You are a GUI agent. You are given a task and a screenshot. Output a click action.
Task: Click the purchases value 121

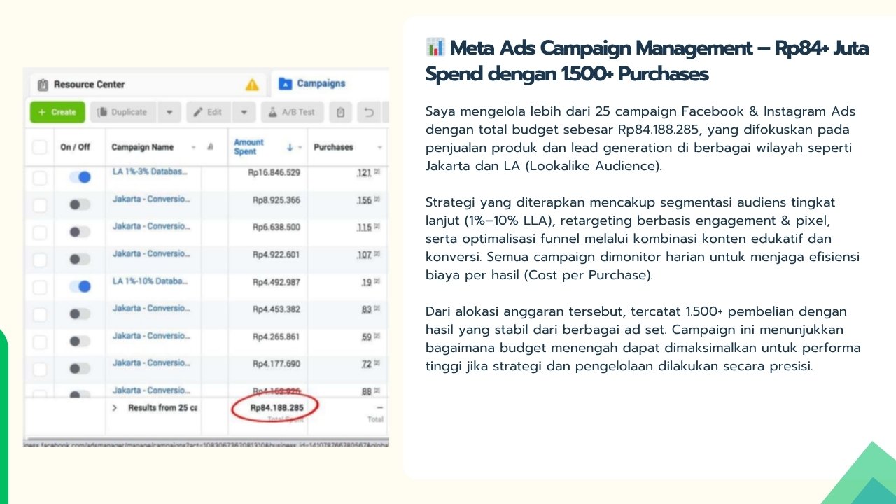point(364,172)
